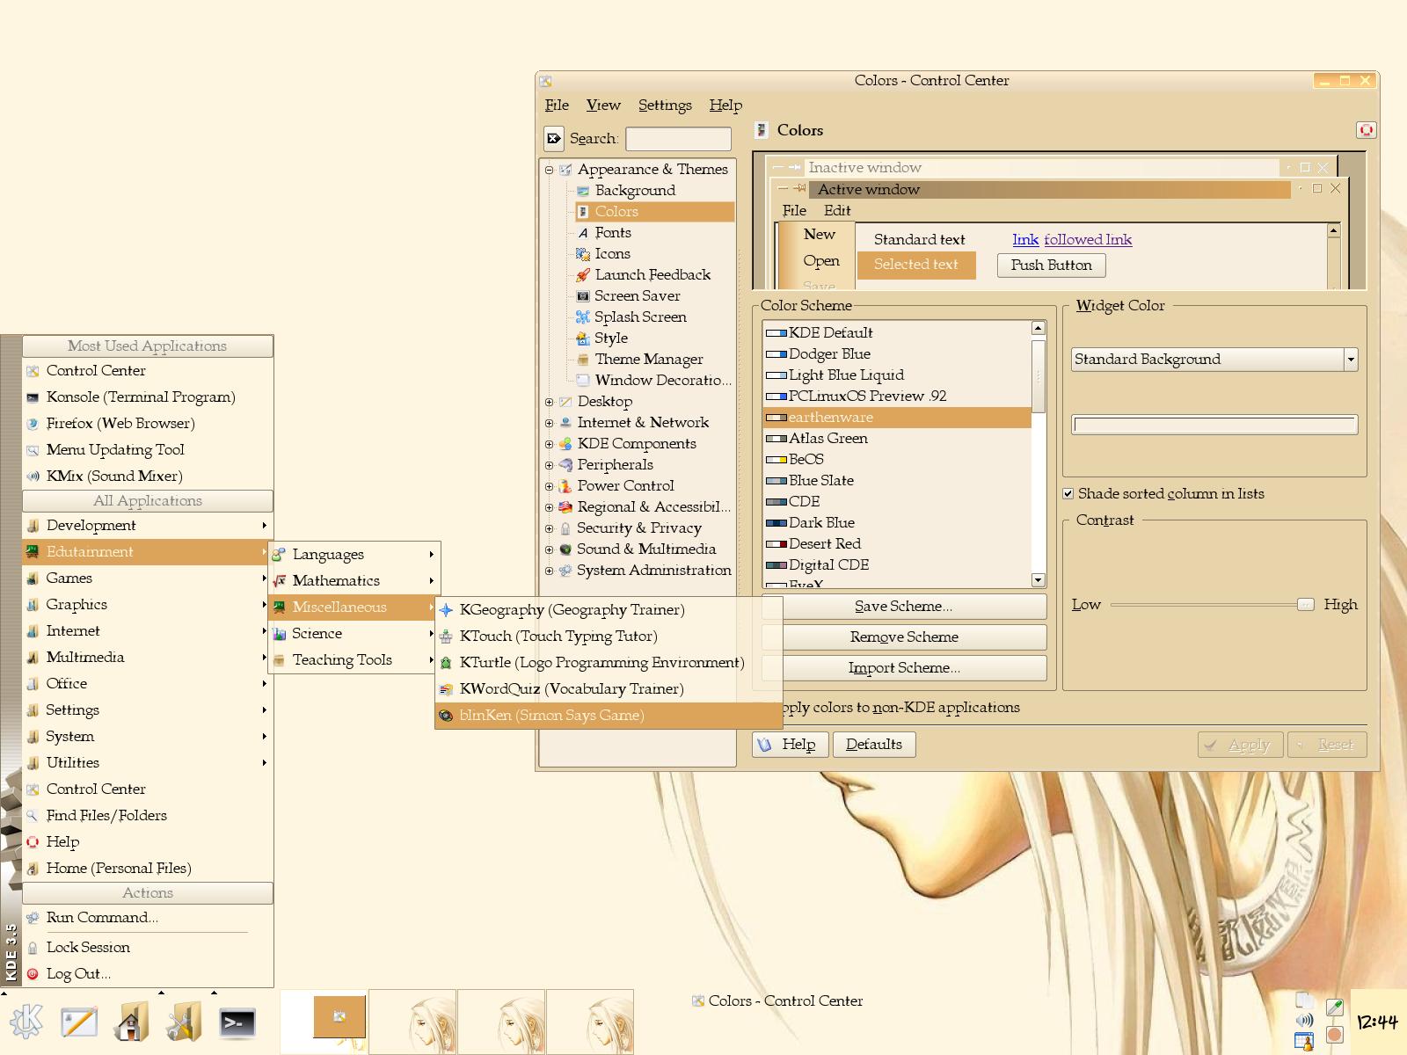Click the KMix volume icon in system tray

1304,1021
